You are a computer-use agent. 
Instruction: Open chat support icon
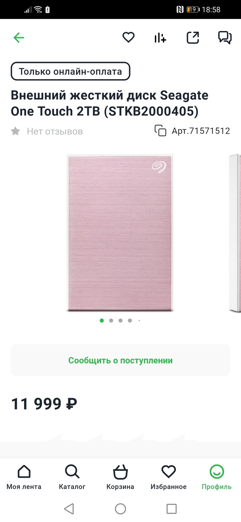225,38
